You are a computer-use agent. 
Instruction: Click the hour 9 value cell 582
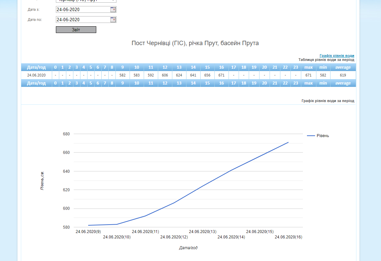pos(123,75)
